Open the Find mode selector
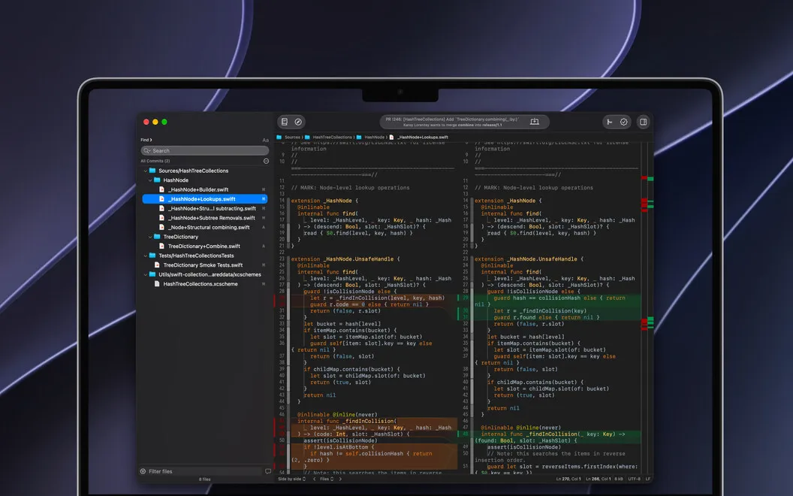The height and width of the screenshot is (496, 793). coord(146,140)
